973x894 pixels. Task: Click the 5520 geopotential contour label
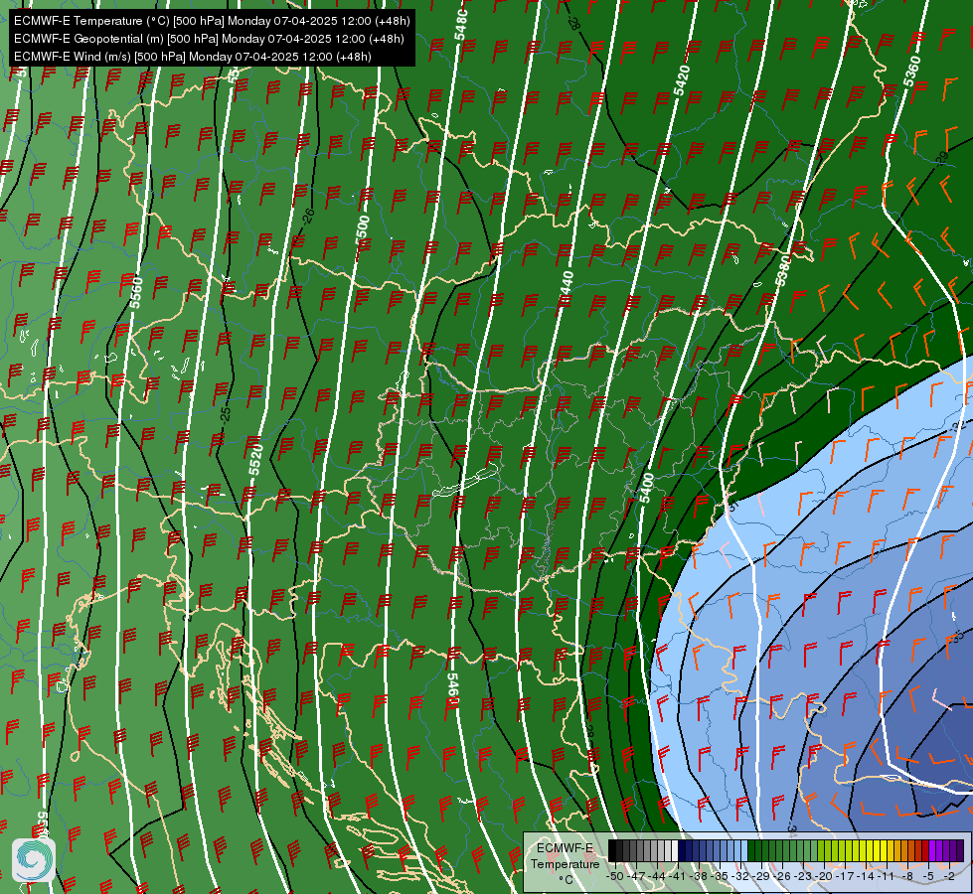tap(256, 460)
